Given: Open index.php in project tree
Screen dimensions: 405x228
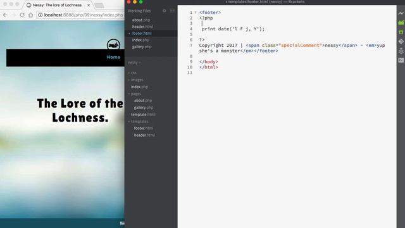Looking at the screenshot, I should pos(139,87).
